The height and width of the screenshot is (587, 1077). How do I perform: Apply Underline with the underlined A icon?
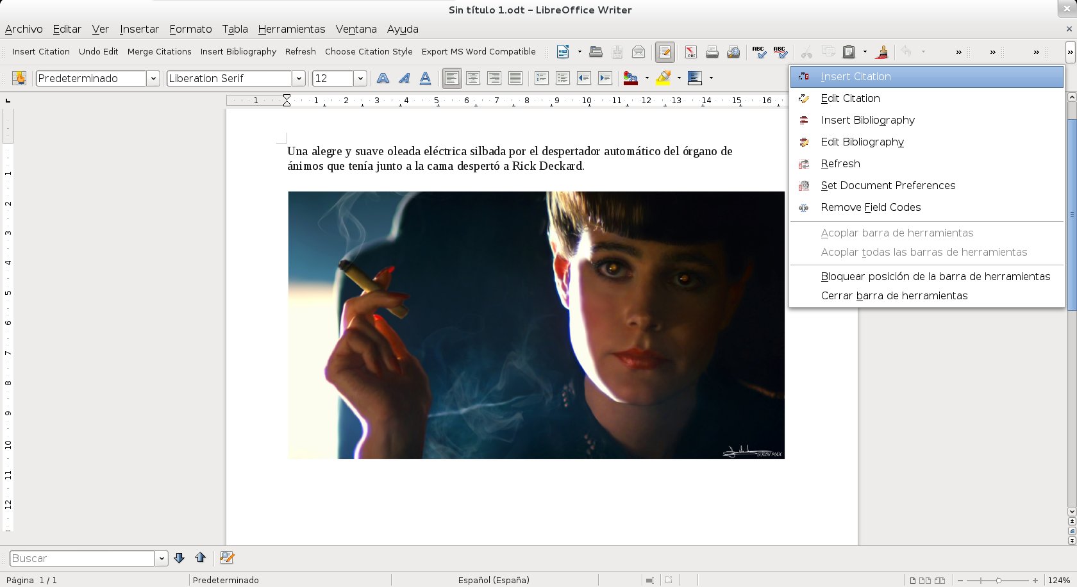point(425,78)
